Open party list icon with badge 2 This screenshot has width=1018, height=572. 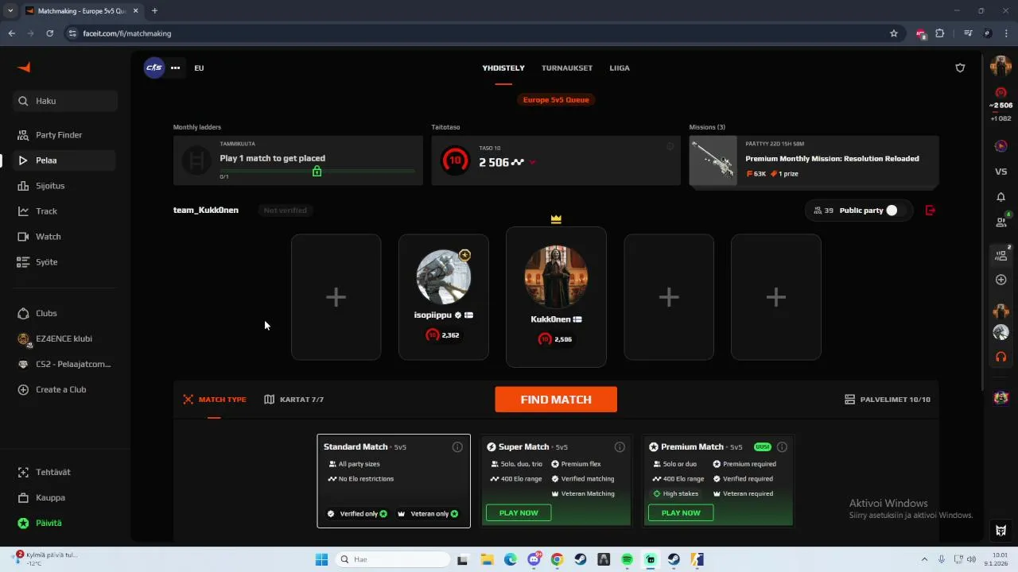tap(1001, 254)
